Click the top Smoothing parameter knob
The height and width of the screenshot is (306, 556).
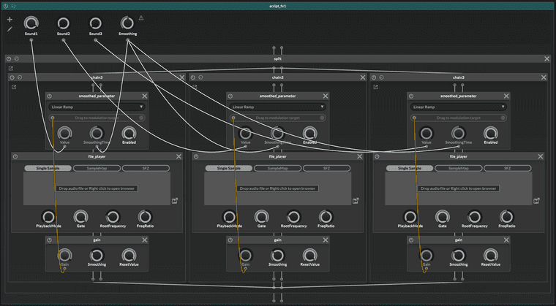tap(127, 23)
